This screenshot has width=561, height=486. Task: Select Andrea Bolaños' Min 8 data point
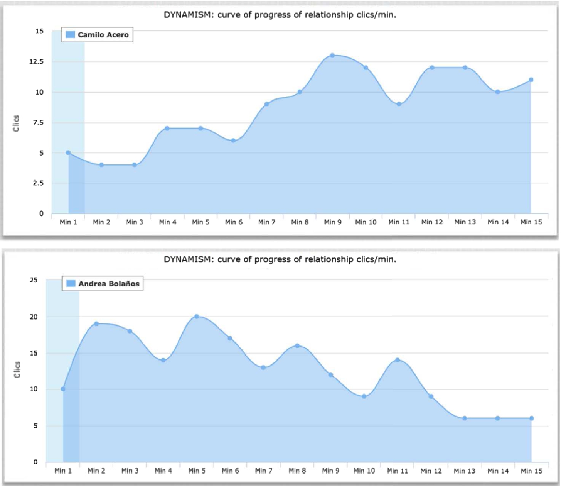coord(297,345)
